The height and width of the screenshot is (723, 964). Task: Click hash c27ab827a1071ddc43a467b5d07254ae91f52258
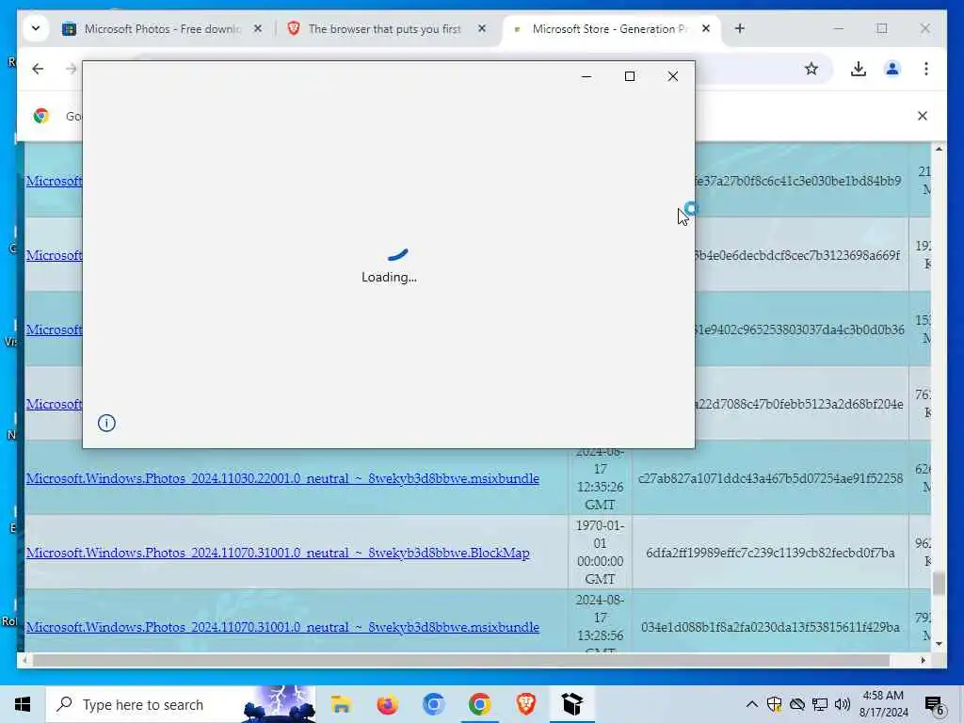tap(770, 477)
